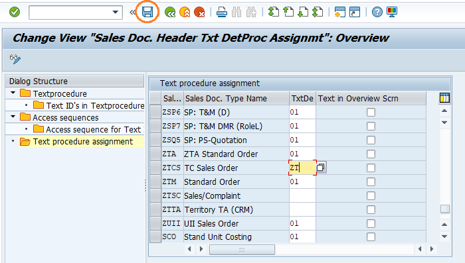Click the TC Sales Order name cell
This screenshot has width=465, height=263.
point(236,168)
